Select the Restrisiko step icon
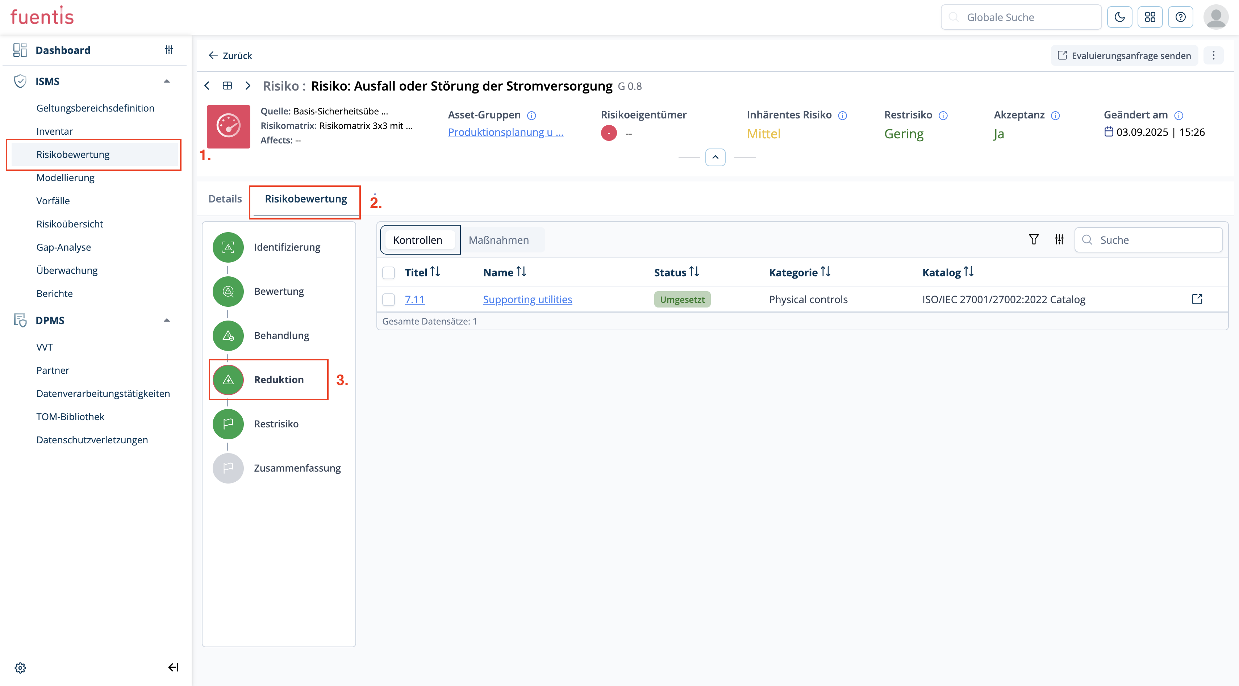This screenshot has height=686, width=1239. tap(228, 423)
